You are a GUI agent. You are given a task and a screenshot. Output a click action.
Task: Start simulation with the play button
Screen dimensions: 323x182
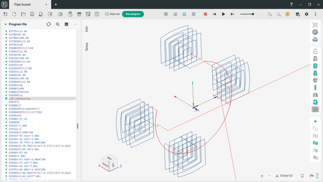[223, 14]
